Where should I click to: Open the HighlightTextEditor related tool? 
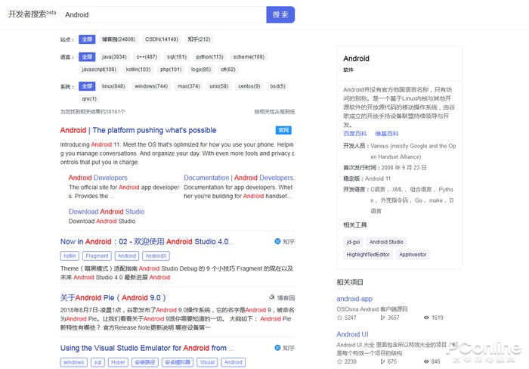(368, 255)
